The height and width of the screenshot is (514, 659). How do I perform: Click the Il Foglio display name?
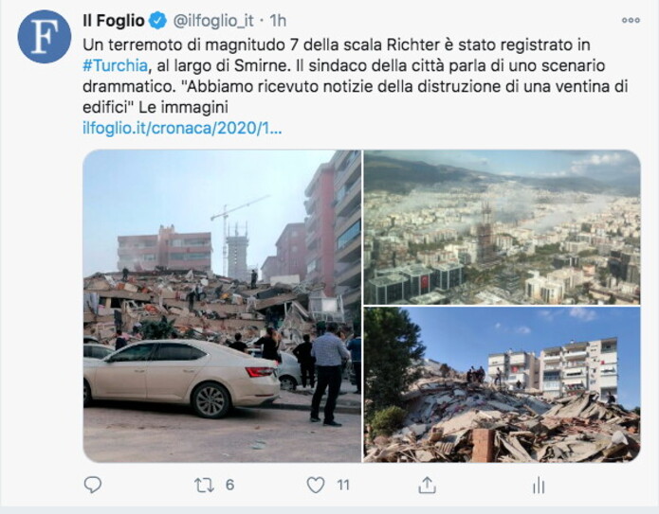[x=114, y=21]
